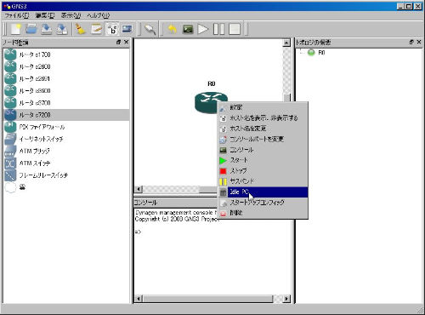425x315 pixels.
Task: Minimize the GNS3 window
Action: 401,6
